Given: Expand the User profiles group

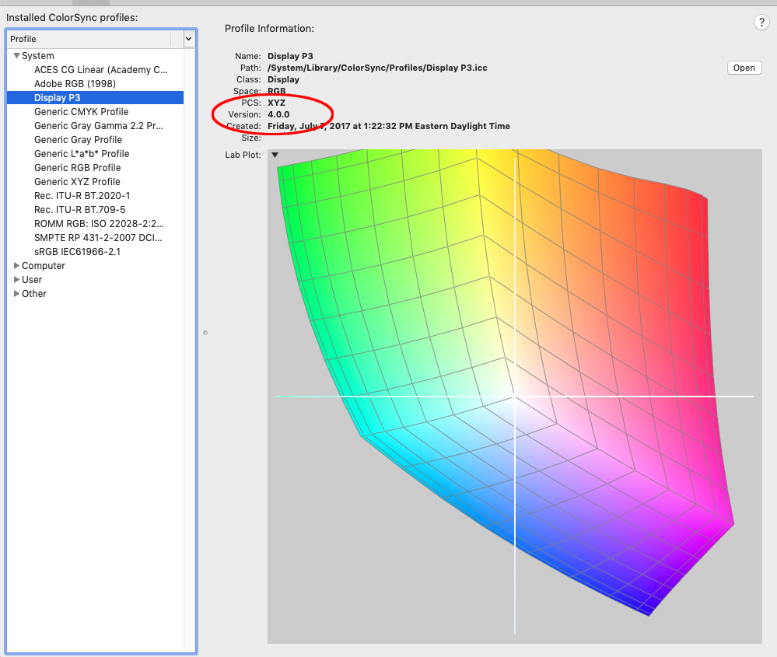Looking at the screenshot, I should pos(16,279).
